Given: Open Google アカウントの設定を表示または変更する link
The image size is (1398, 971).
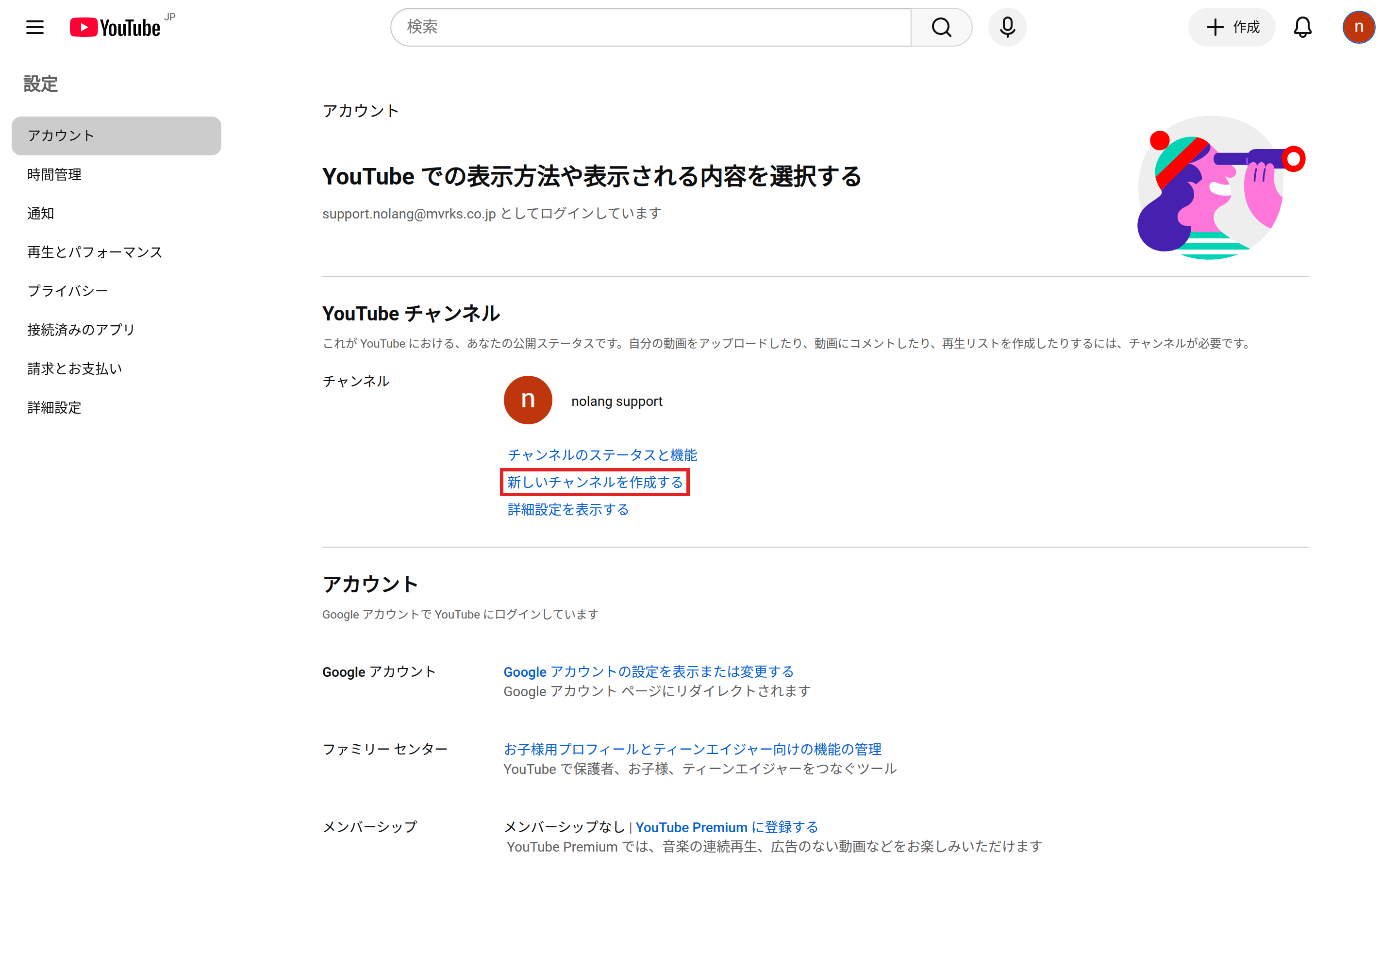Looking at the screenshot, I should click(648, 671).
